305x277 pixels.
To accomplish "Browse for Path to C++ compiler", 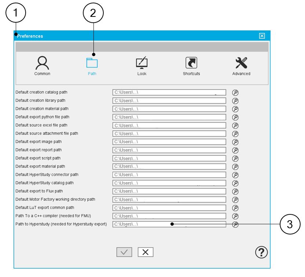I will click(235, 216).
